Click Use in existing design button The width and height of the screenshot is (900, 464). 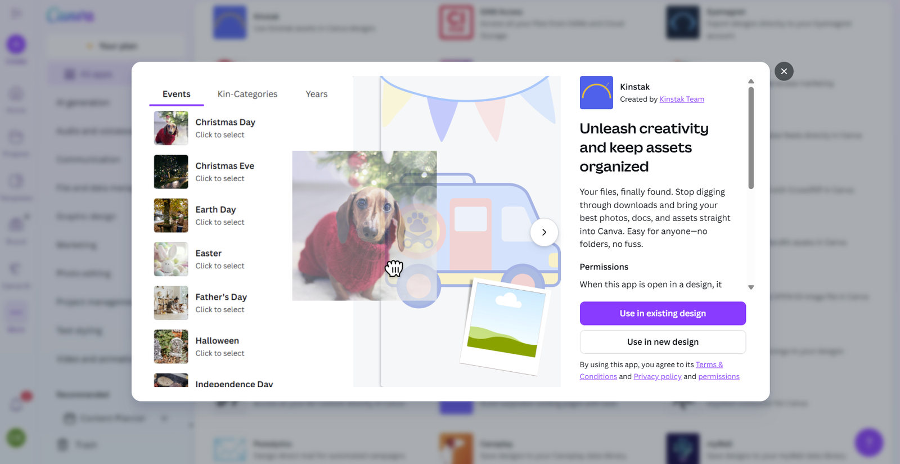click(x=663, y=313)
